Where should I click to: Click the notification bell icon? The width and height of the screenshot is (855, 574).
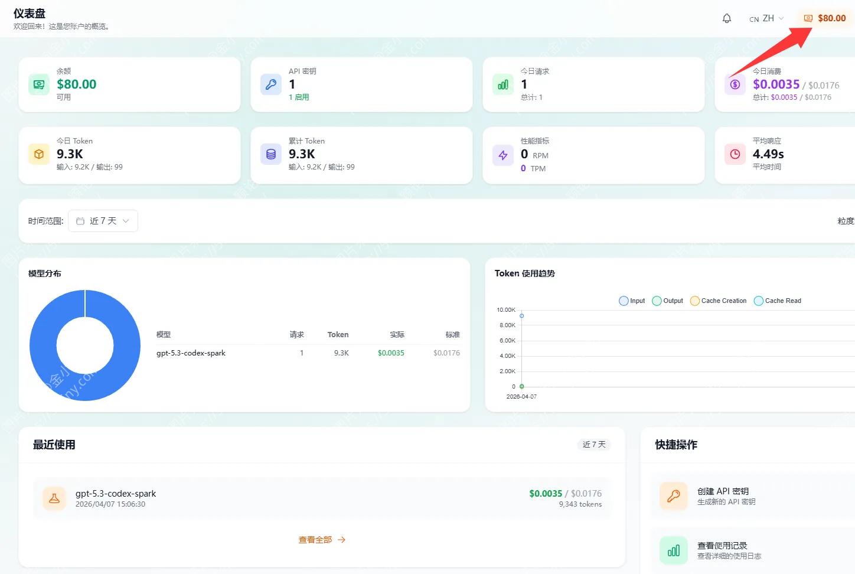[x=727, y=18]
